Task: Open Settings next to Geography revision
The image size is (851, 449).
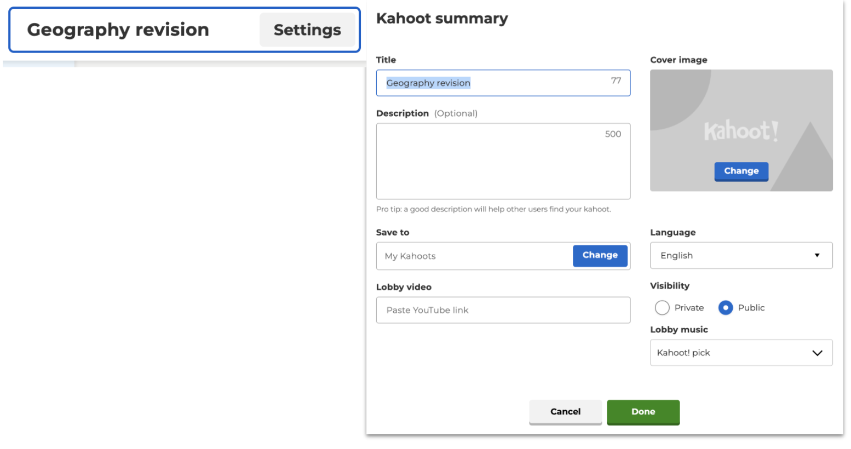Action: [307, 30]
